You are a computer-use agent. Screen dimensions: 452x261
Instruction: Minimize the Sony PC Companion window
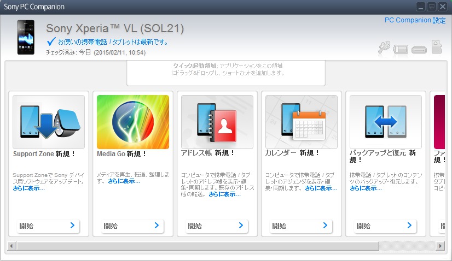coord(421,7)
